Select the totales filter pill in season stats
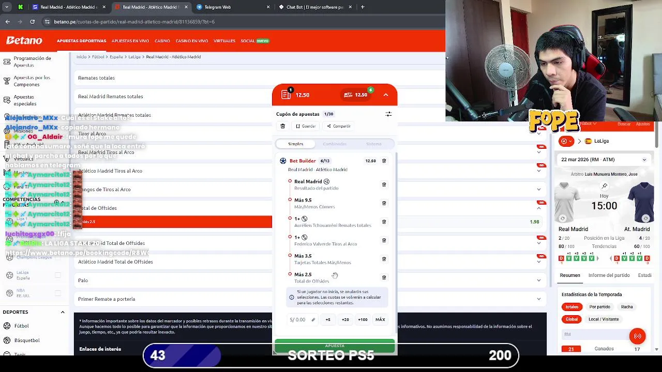The height and width of the screenshot is (372, 662). (572, 307)
